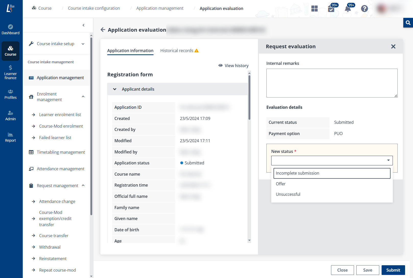The height and width of the screenshot is (278, 413).
Task: Switch to Historical records tab
Action: coord(177,51)
